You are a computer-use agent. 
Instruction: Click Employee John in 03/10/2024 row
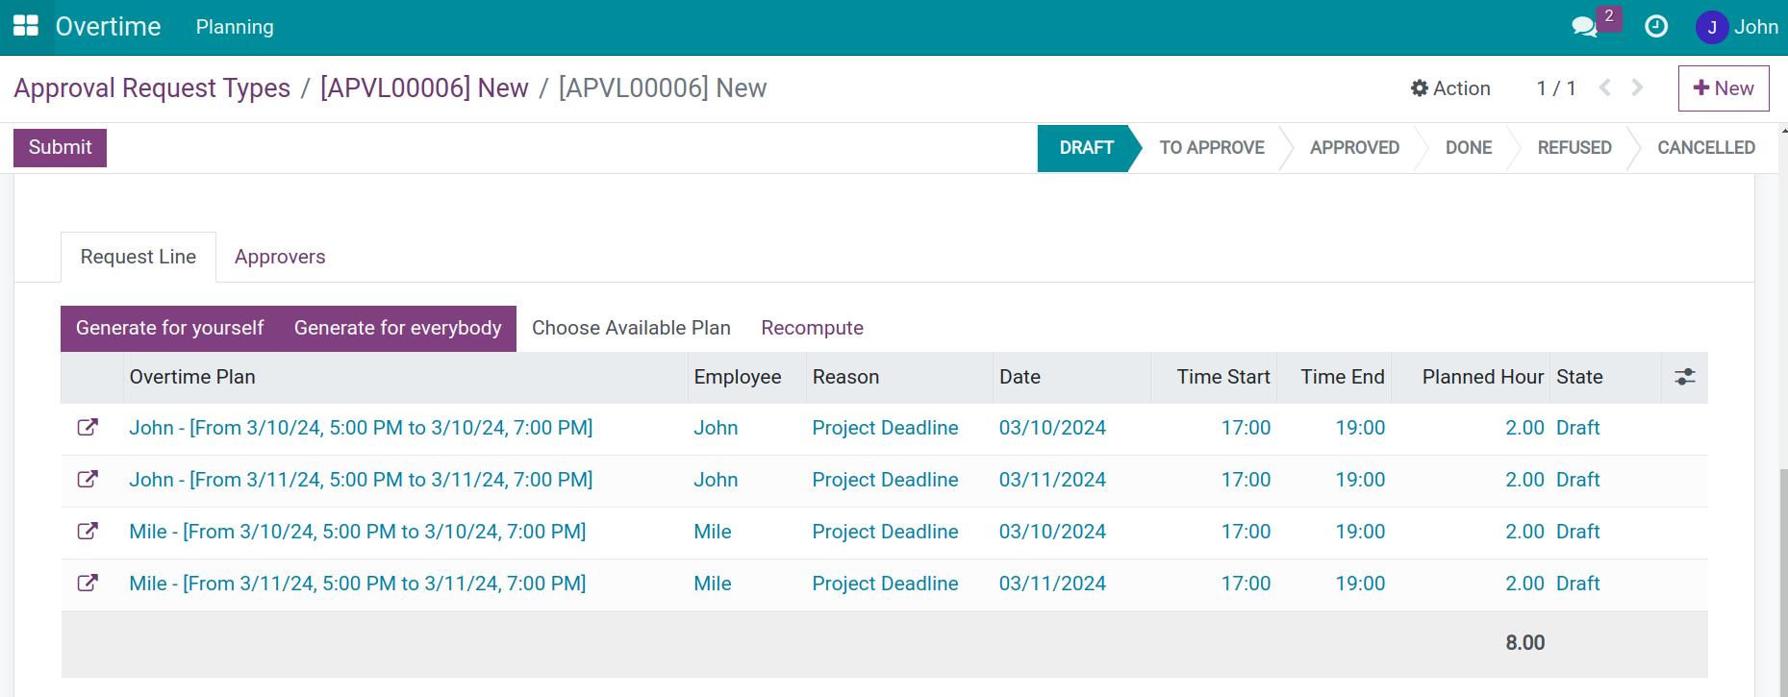716,428
